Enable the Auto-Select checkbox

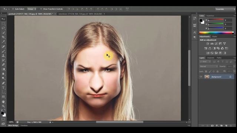tap(13, 9)
